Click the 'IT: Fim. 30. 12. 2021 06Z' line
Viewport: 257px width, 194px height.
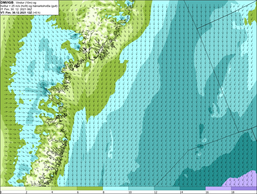tap(16, 9)
